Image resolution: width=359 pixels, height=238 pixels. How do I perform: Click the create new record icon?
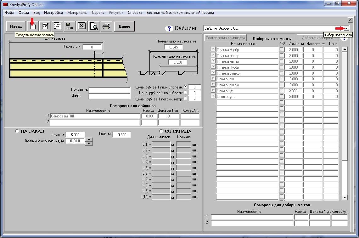coord(33,26)
